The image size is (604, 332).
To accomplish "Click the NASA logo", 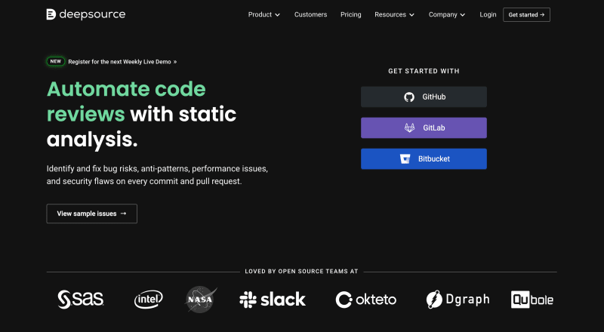I will 200,300.
